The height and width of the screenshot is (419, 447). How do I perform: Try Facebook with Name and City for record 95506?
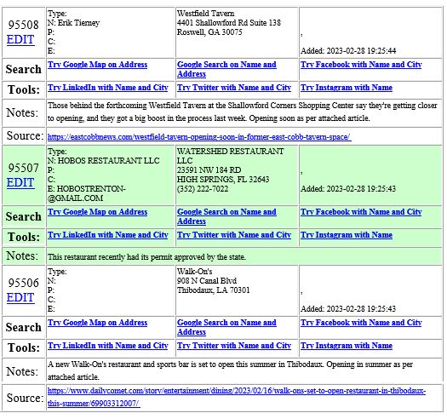361,323
